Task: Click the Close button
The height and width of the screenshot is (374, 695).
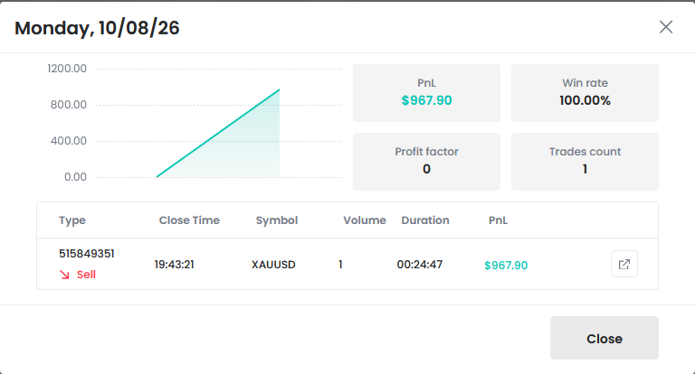Action: pos(605,338)
